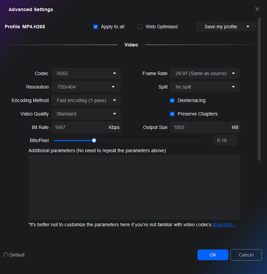Open the Encoding Method dropdown

[86, 100]
